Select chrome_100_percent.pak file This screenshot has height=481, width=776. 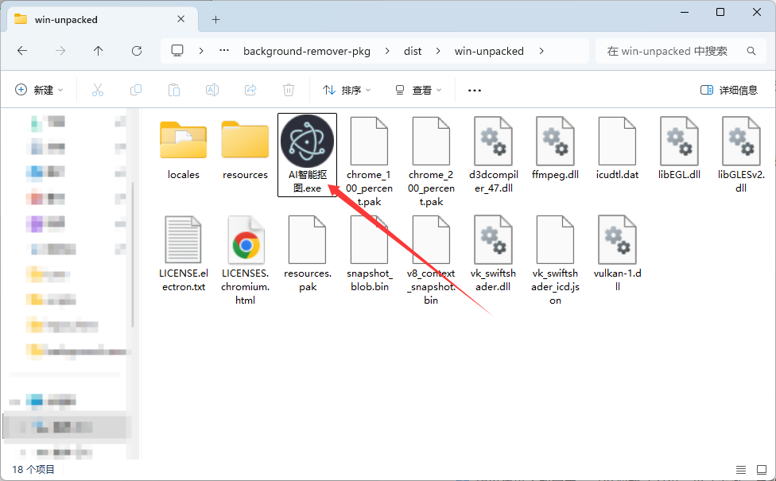pyautogui.click(x=369, y=161)
